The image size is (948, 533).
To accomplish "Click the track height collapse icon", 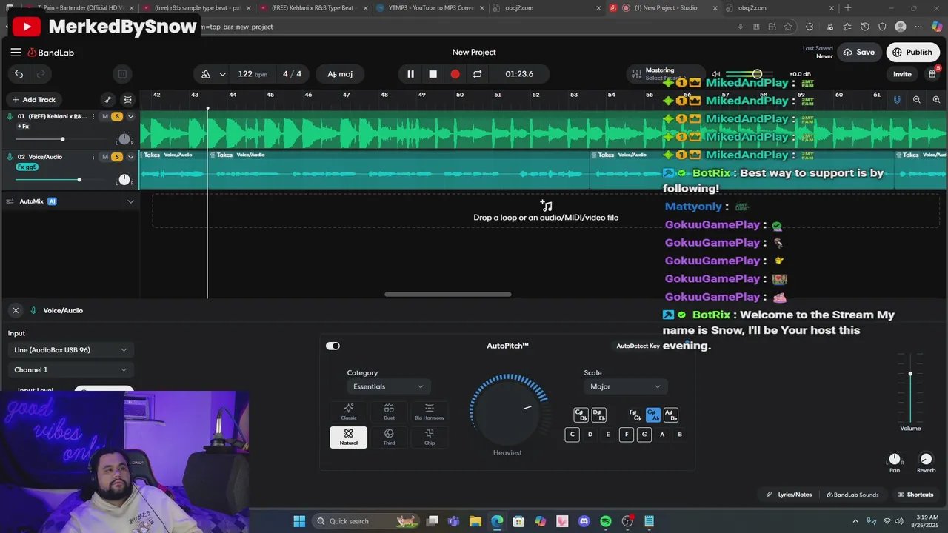I will [128, 100].
